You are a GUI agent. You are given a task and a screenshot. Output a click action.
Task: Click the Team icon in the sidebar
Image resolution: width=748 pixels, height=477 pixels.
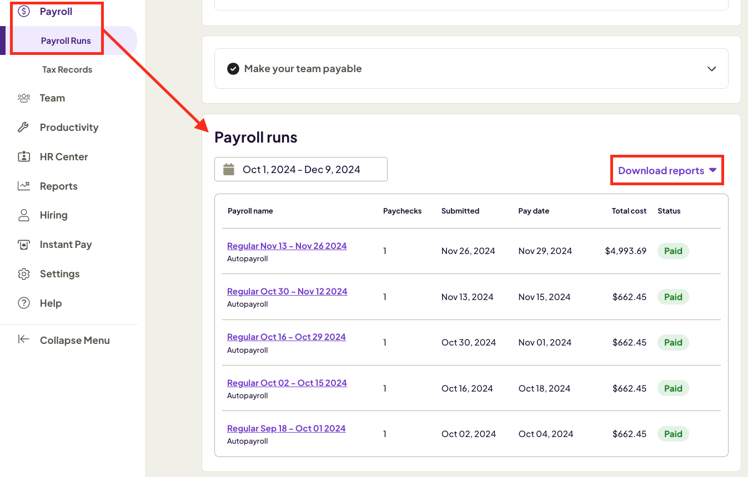[x=23, y=98]
